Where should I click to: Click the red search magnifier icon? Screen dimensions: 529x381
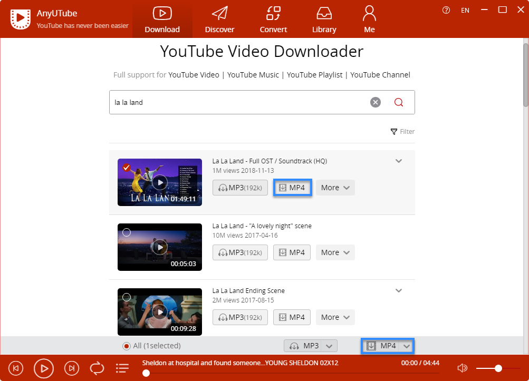tap(399, 102)
